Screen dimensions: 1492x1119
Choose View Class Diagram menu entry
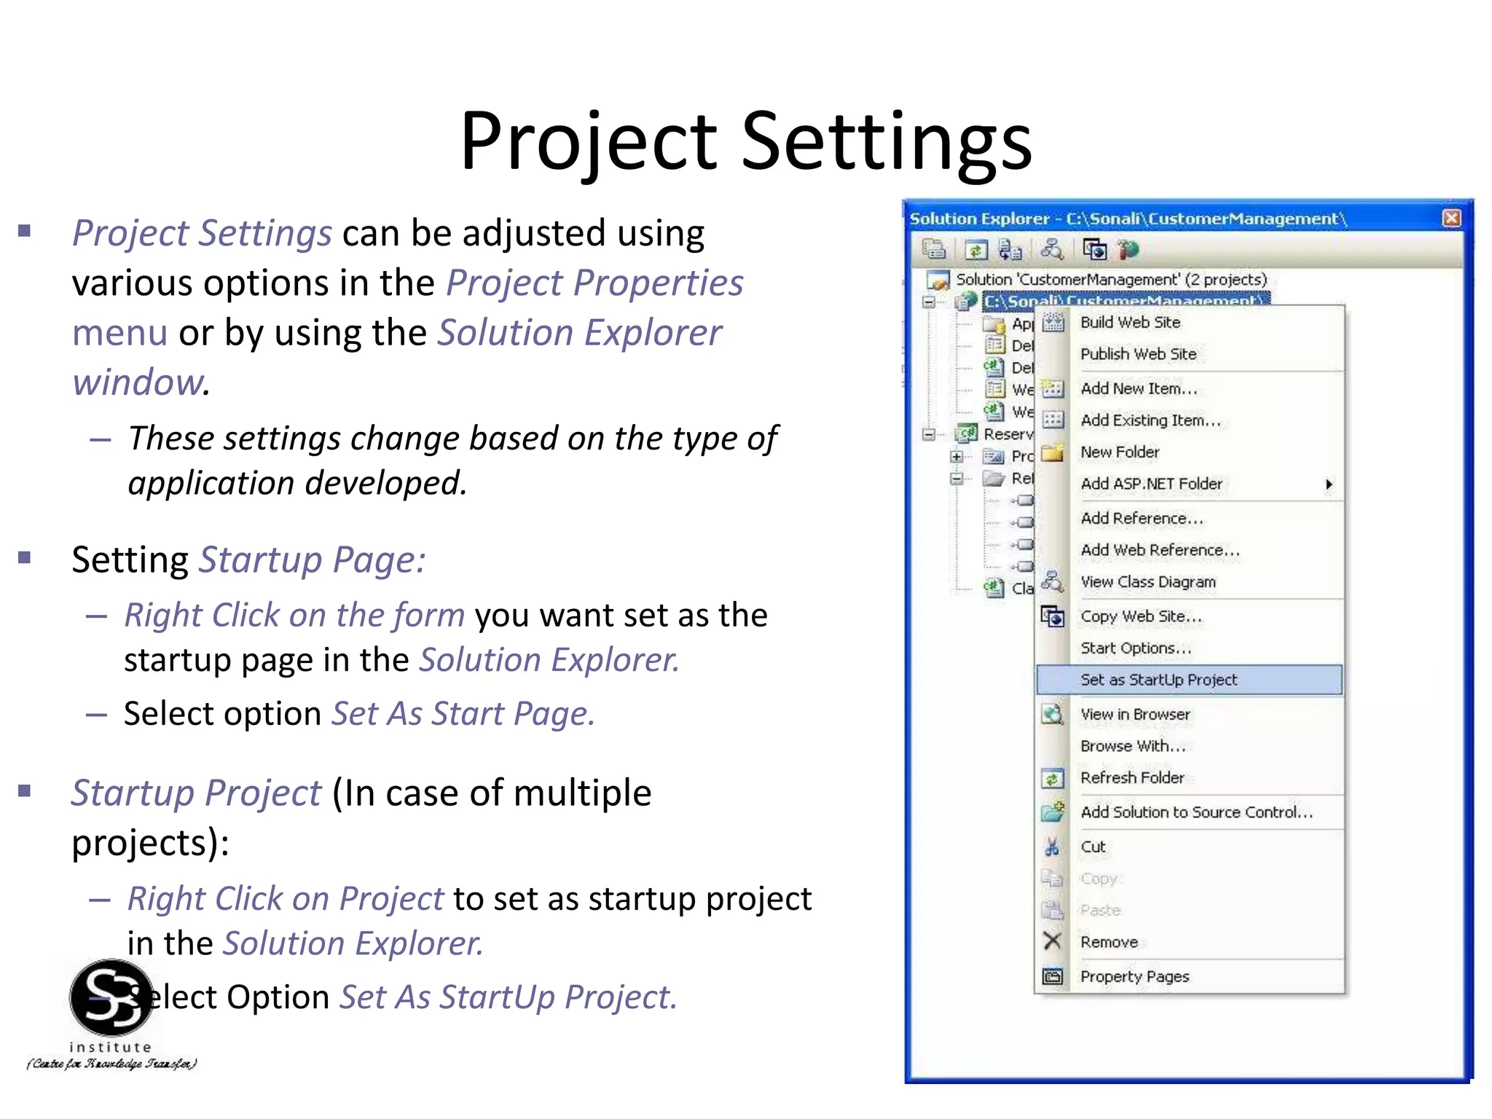[1189, 581]
